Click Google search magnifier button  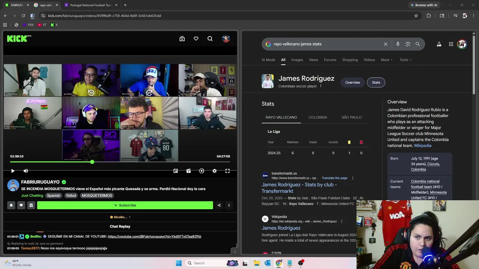pos(418,44)
